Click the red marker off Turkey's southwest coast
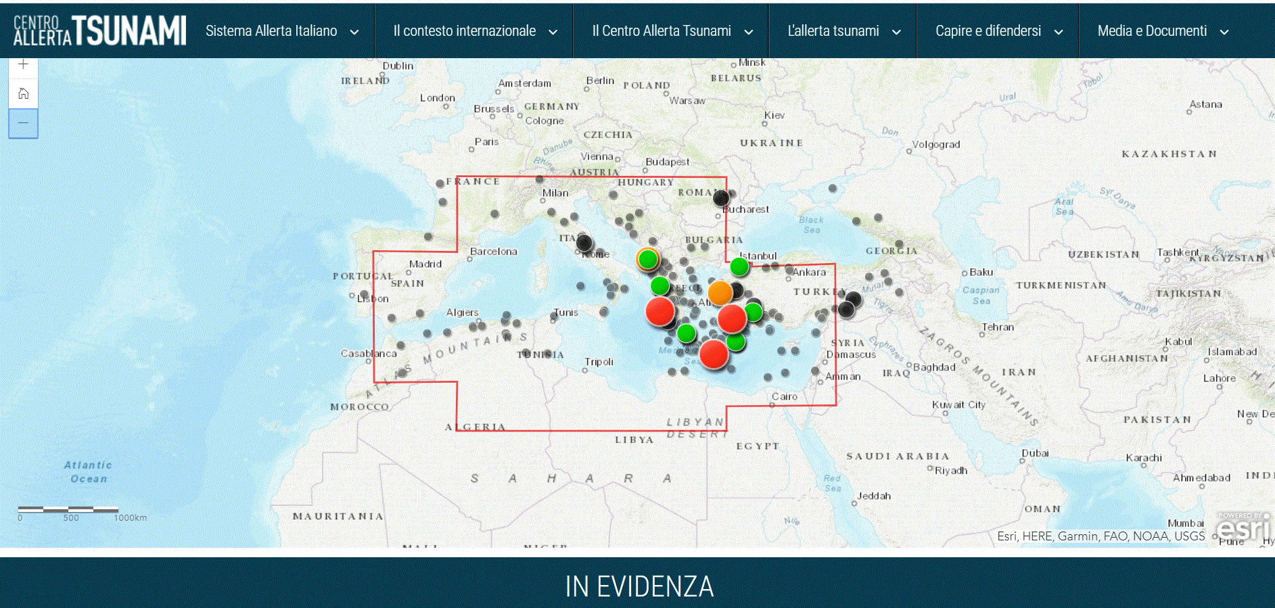Screen dimensions: 1275x608 [x=732, y=319]
